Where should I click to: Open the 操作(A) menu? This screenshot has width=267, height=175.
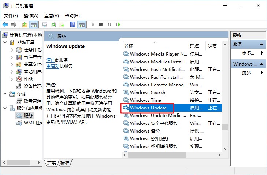(31, 16)
